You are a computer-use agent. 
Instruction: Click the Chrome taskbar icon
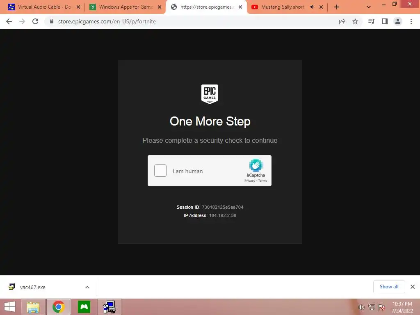pyautogui.click(x=58, y=307)
